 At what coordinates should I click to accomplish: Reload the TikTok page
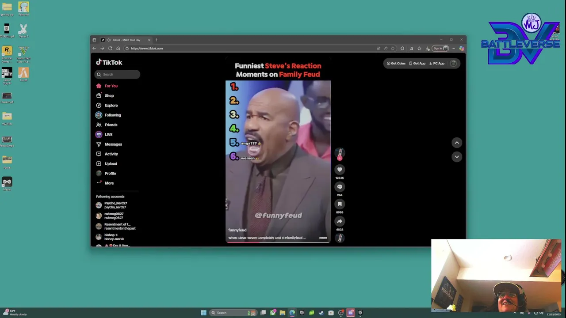[110, 49]
